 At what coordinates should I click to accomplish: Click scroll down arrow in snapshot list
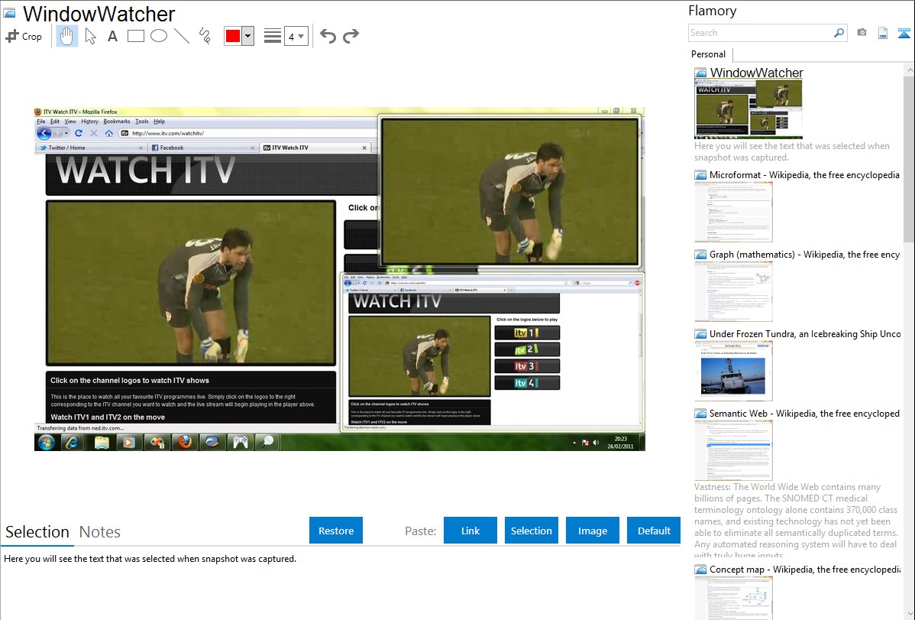[909, 614]
